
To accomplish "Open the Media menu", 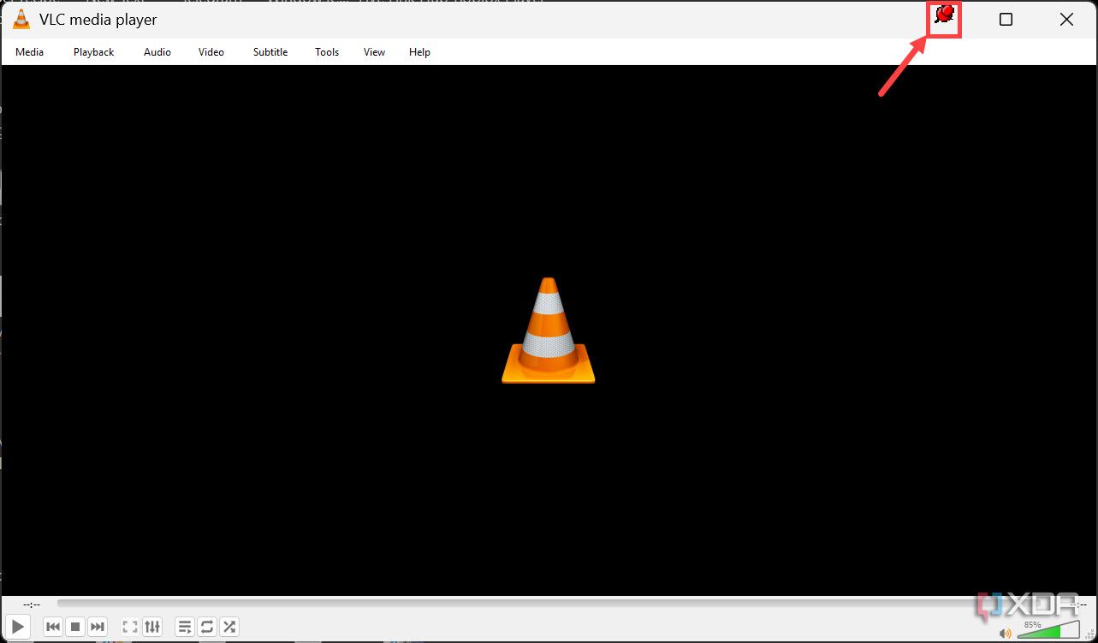I will (x=29, y=52).
